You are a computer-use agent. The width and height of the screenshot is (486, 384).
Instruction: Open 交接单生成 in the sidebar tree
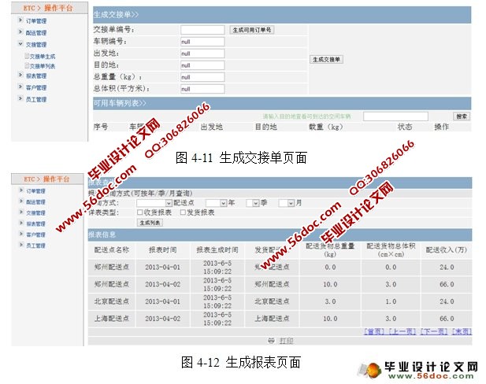[x=44, y=56]
